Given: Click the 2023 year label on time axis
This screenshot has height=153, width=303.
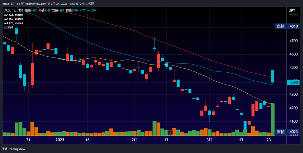Looking at the screenshot, I should point(60,140).
